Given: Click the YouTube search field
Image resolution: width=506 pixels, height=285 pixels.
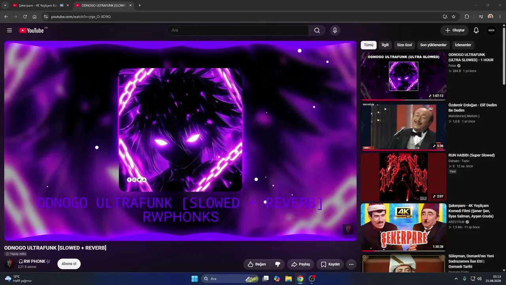Looking at the screenshot, I should coord(238,30).
